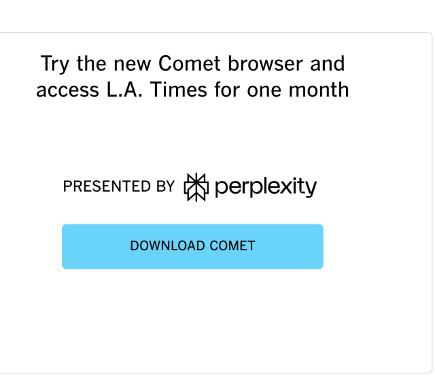Click the word "Try" starting the headline

(54, 64)
